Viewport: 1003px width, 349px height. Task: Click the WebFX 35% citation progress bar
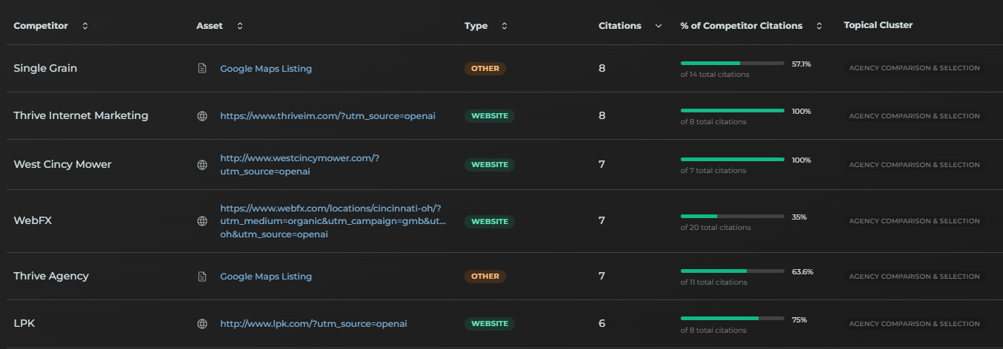click(x=732, y=217)
